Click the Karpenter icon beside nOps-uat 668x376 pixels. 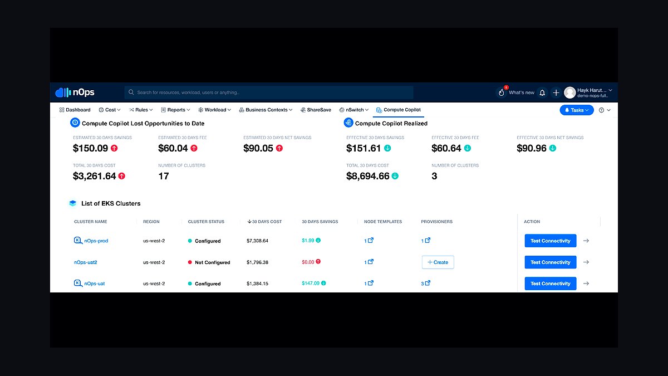[78, 284]
